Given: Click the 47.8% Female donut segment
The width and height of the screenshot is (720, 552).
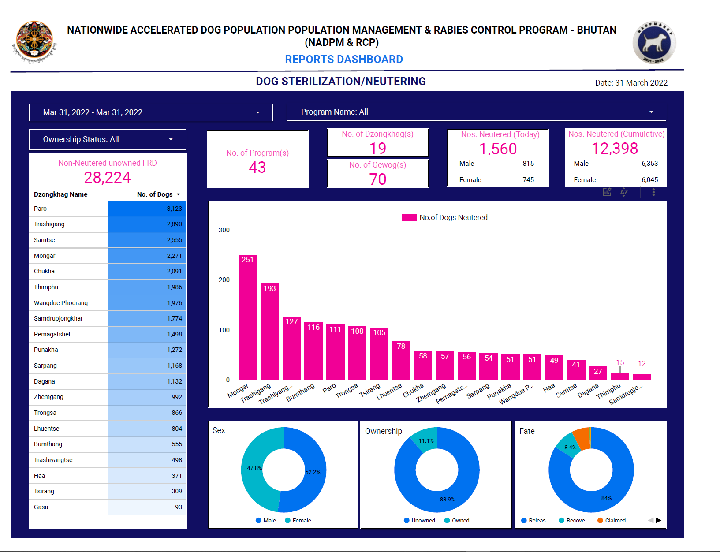Looking at the screenshot, I should click(x=253, y=467).
